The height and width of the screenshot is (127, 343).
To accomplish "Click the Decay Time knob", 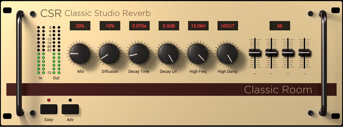I will pyautogui.click(x=139, y=53).
